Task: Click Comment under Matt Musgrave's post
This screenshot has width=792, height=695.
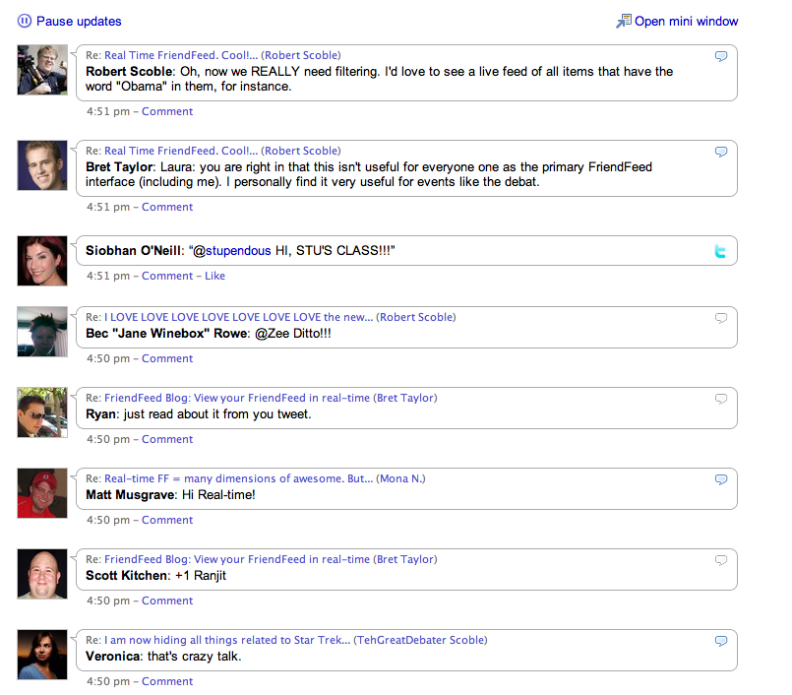Action: [x=167, y=520]
